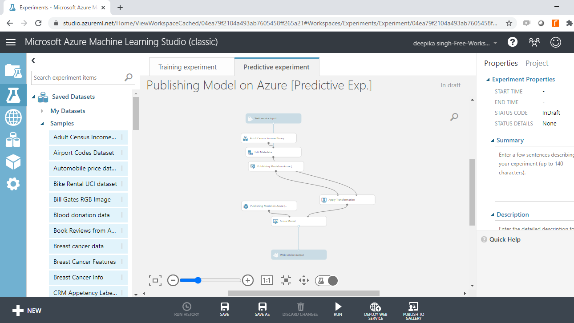Select the Score Model module
Viewport: 574px width, 323px height.
pos(299,221)
